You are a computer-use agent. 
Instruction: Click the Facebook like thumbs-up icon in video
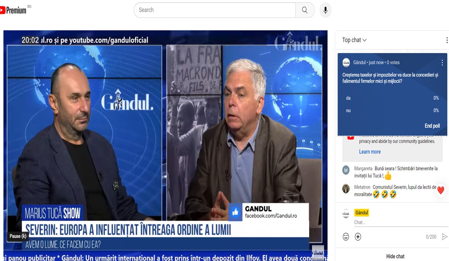pos(235,213)
